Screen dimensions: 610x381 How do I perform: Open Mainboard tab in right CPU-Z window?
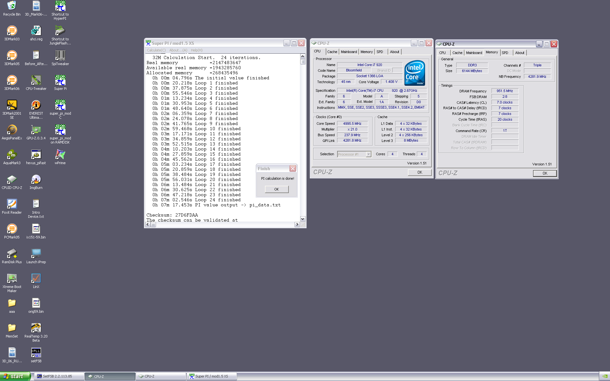click(474, 53)
